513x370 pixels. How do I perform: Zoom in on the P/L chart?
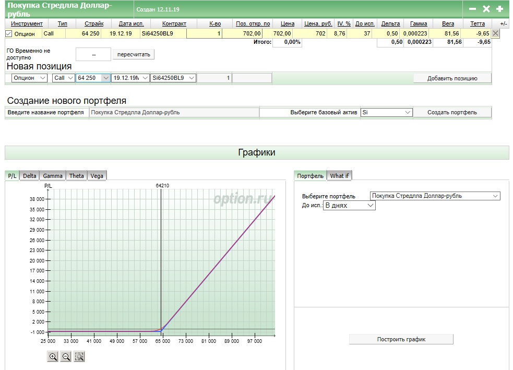tap(53, 356)
